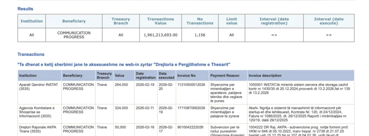Click the Results heading
Screen dimensions: 369x136
point(25,9)
